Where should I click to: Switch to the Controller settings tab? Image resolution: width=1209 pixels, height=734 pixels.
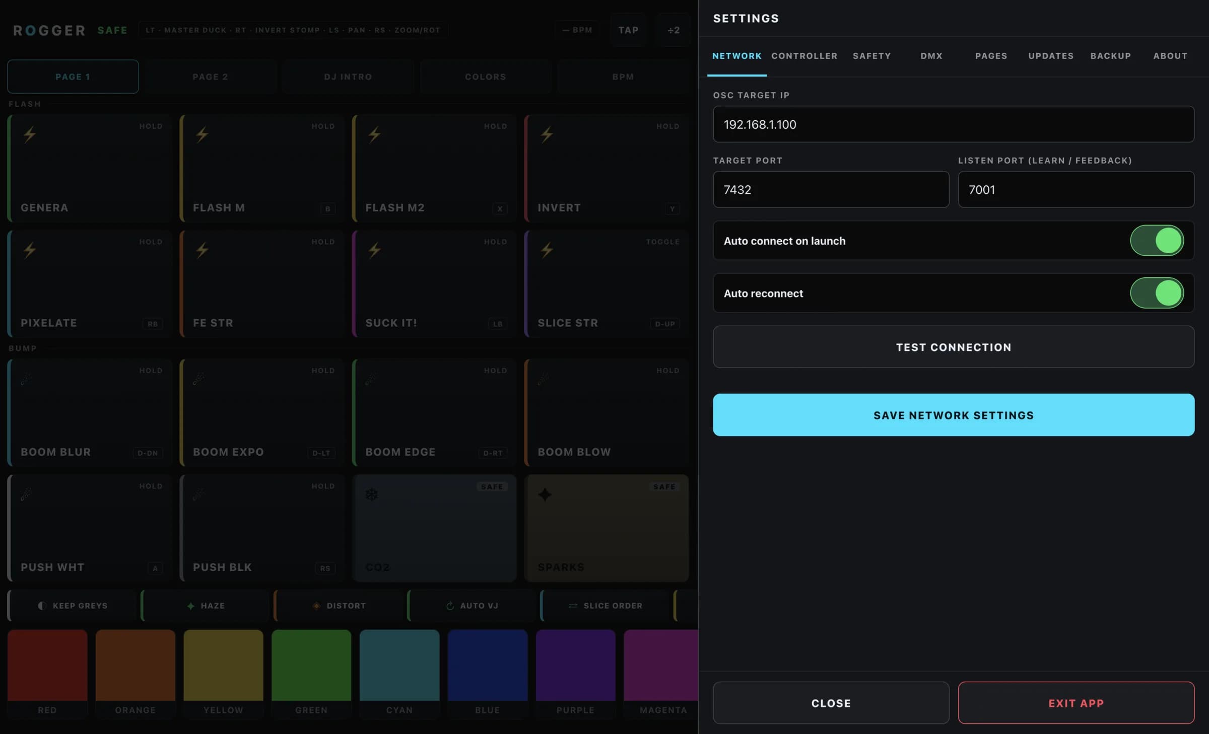804,56
